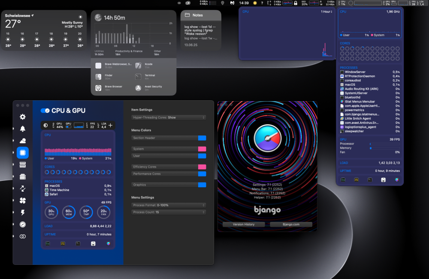Screen dimensions: 429x279
Task: Open Hyper-Threading Cores dropdown
Action: pyautogui.click(x=169, y=117)
